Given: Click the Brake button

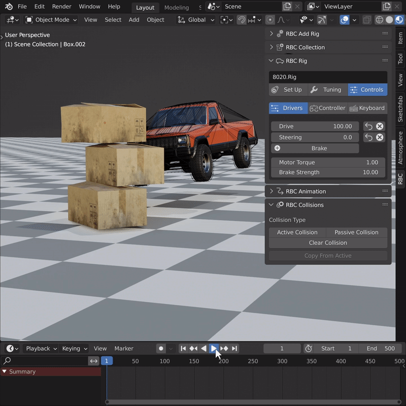Looking at the screenshot, I should pos(315,148).
